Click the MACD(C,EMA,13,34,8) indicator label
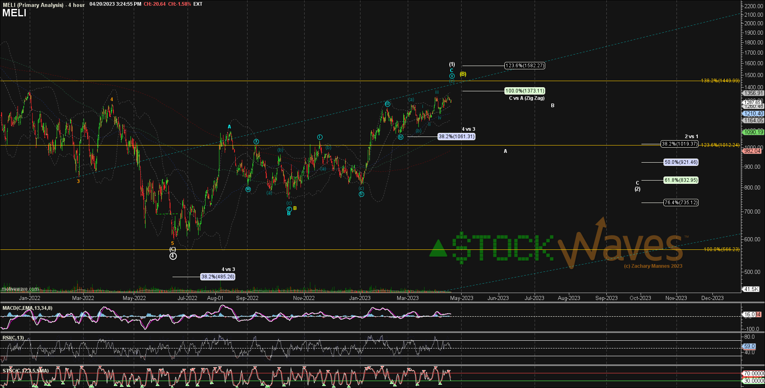 (27, 308)
